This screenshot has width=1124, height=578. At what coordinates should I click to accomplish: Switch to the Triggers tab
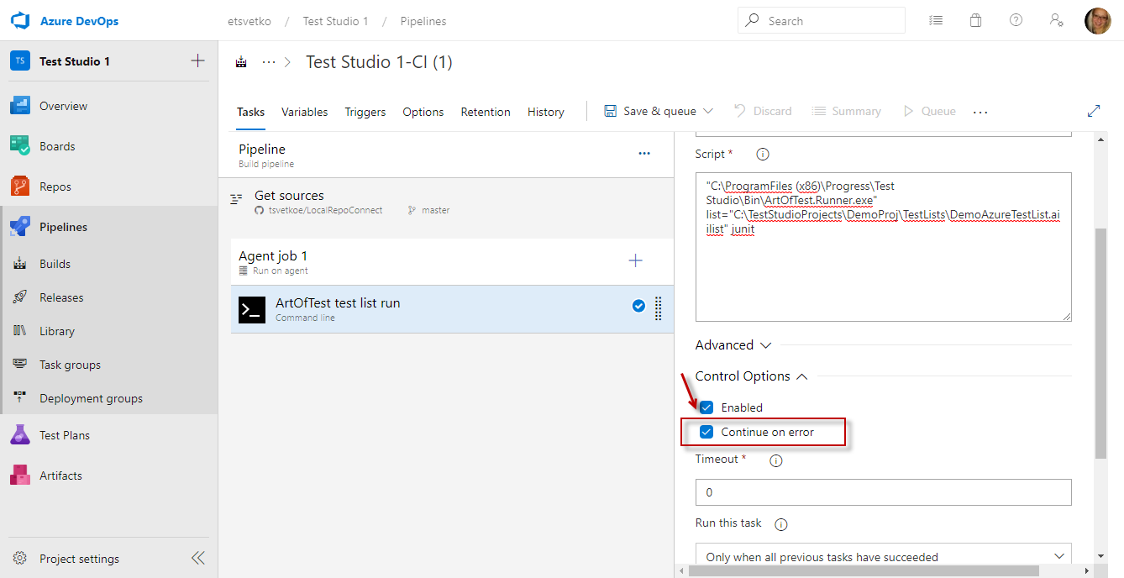click(x=365, y=112)
